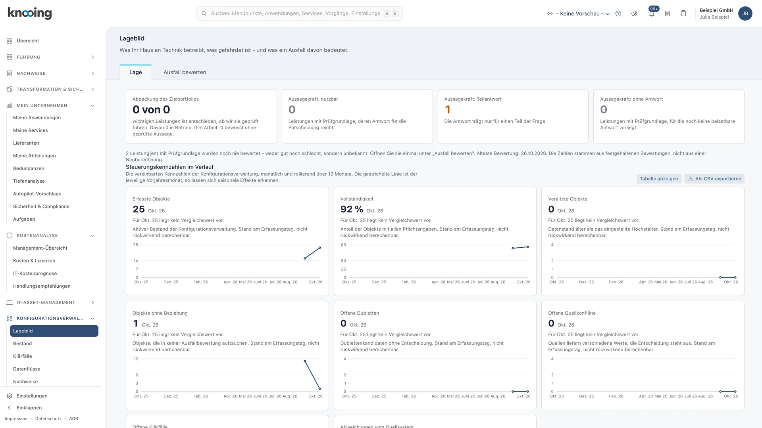
Task: Click Tabelle anzeigen button
Action: [659, 179]
